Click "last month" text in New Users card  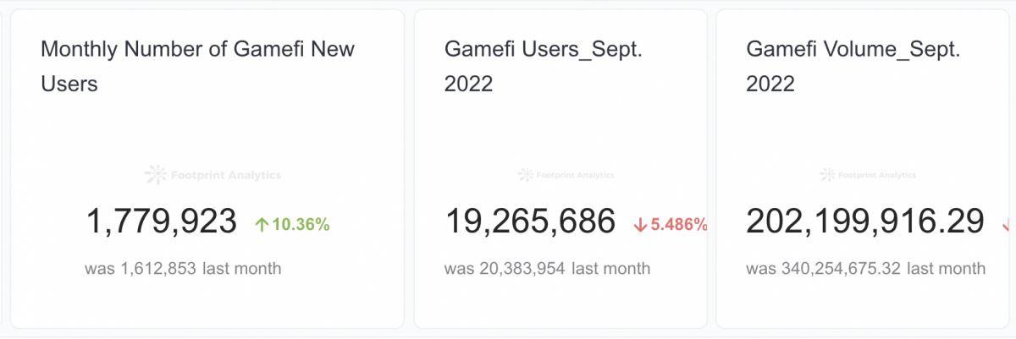pyautogui.click(x=241, y=269)
